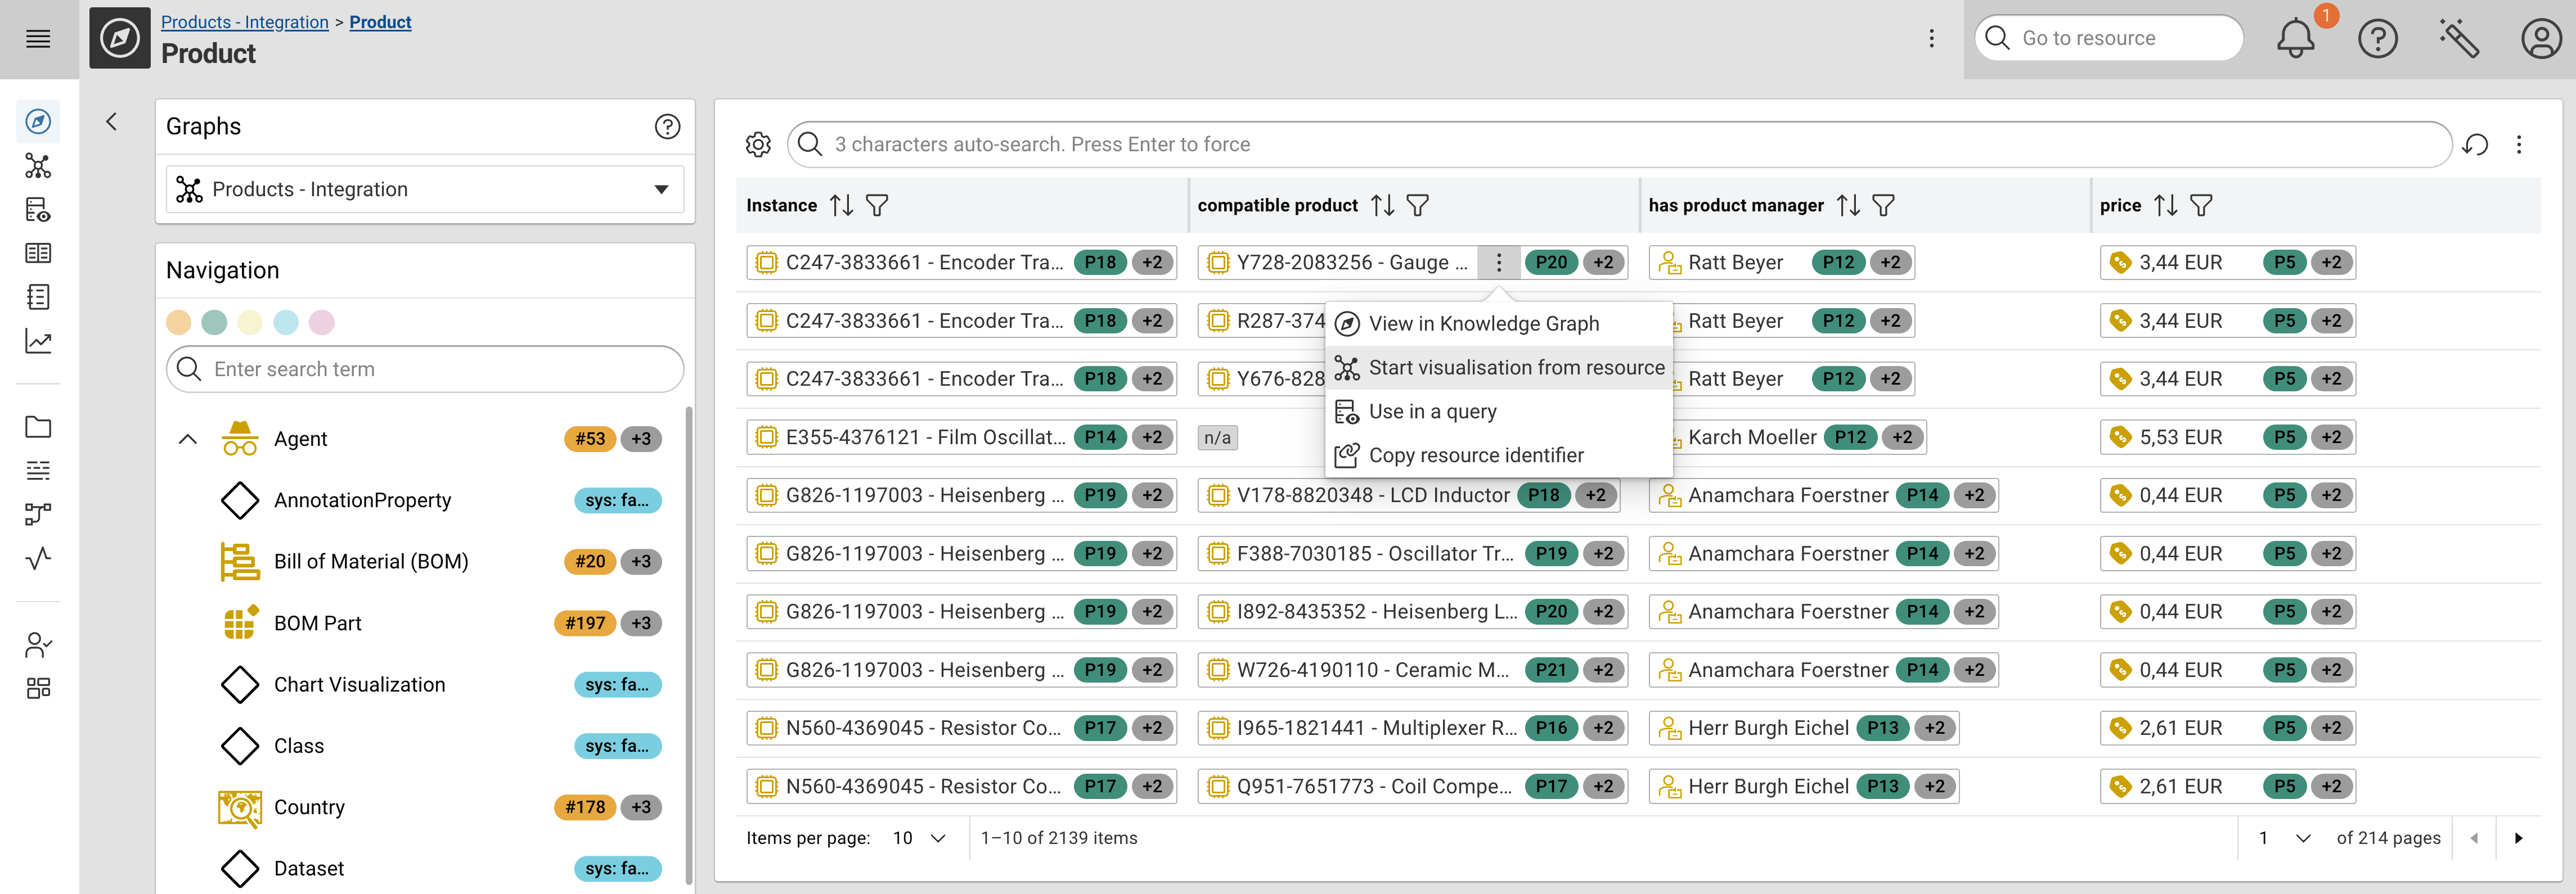Open the magic wand assistant in top bar

click(x=2459, y=38)
